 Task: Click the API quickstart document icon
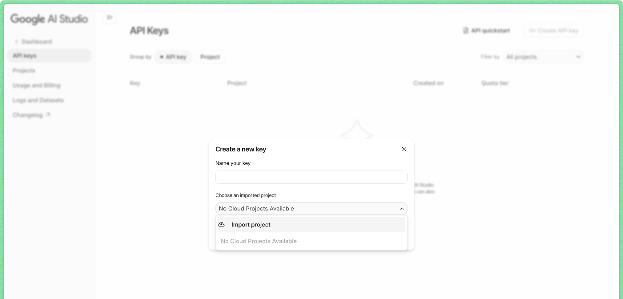pyautogui.click(x=466, y=31)
